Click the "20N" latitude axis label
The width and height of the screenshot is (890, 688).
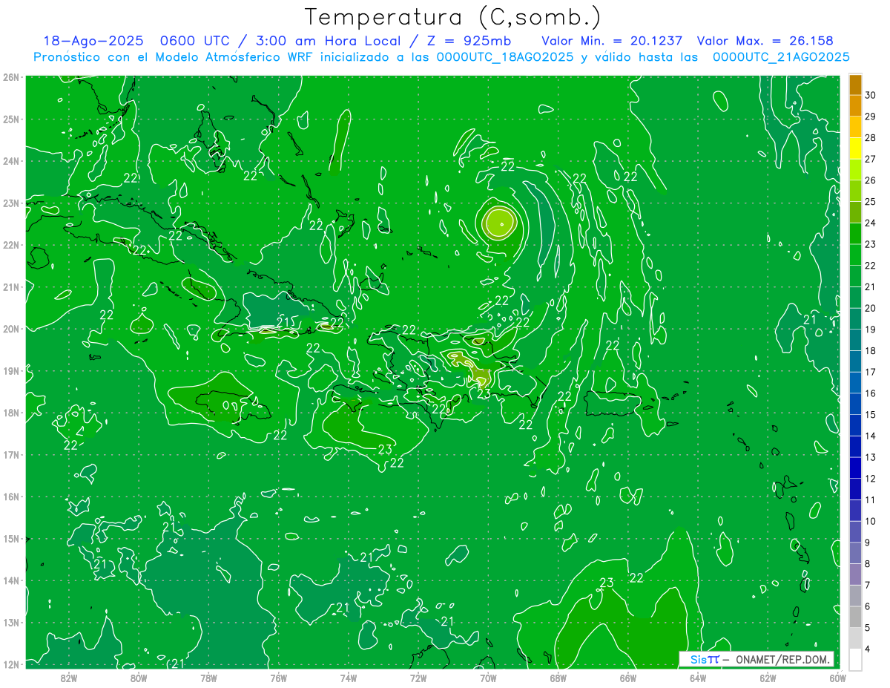coord(11,329)
